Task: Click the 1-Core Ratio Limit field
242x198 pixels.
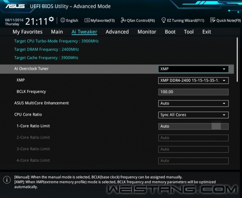Action: pos(193,126)
